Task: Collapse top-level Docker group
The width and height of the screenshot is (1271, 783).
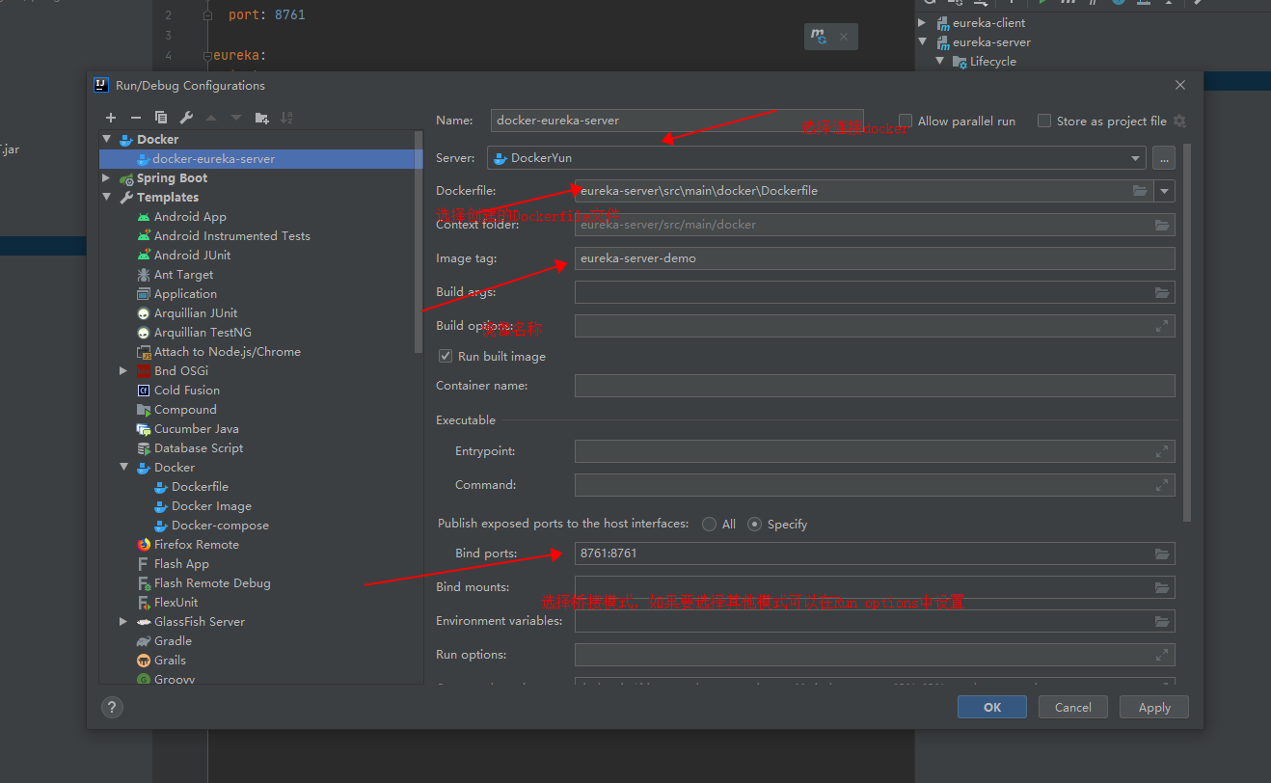Action: pyautogui.click(x=106, y=140)
